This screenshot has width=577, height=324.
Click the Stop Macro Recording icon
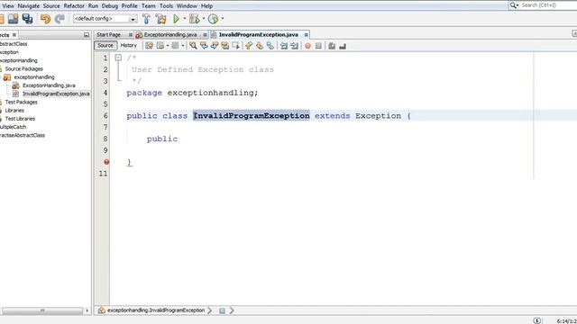(x=318, y=46)
